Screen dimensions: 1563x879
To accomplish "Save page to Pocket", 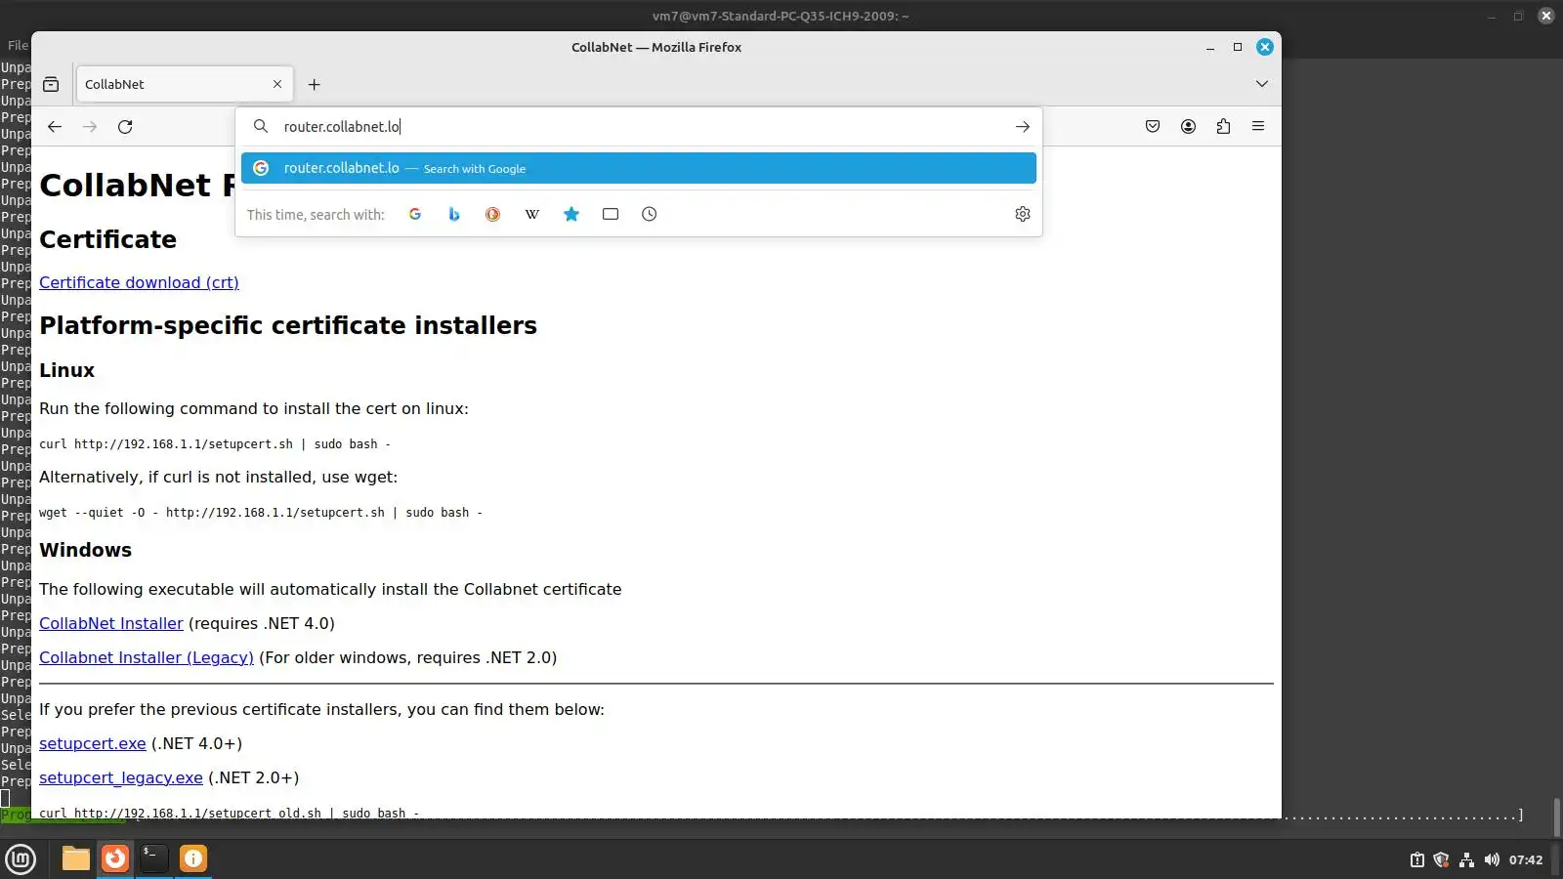I will 1153,126.
